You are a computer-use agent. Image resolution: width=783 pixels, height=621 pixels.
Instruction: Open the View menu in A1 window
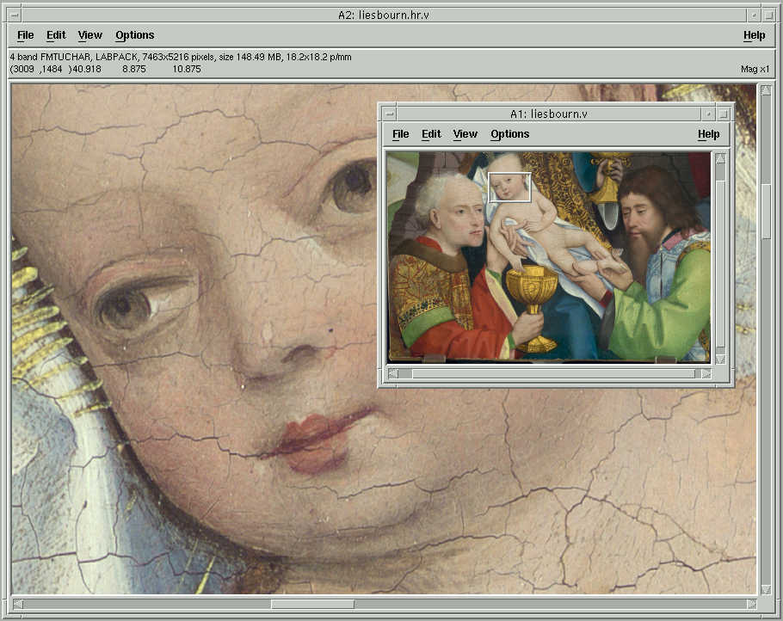coord(465,134)
